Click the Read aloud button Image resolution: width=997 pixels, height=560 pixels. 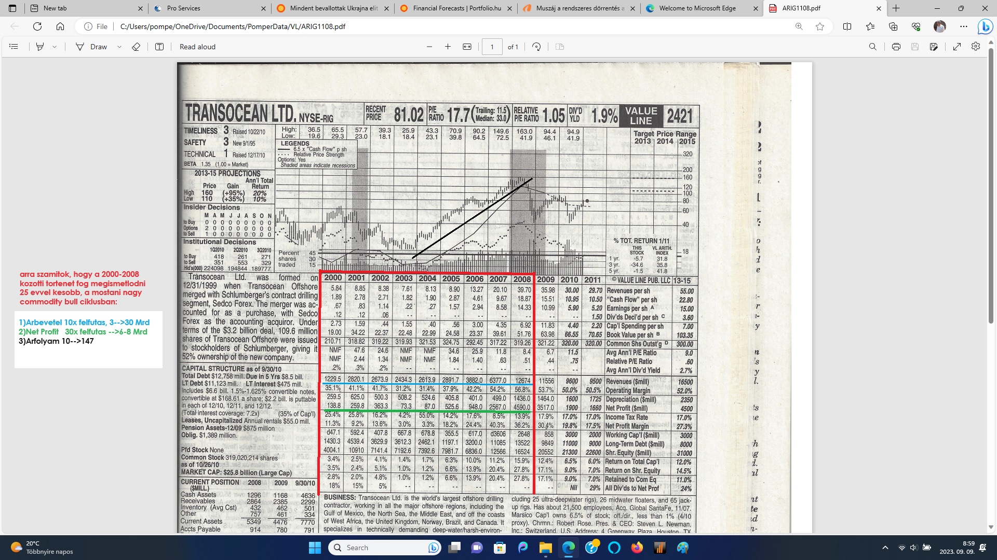pyautogui.click(x=197, y=47)
